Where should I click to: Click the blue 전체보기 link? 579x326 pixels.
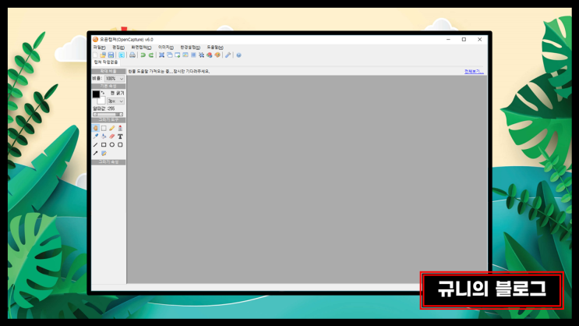point(474,71)
